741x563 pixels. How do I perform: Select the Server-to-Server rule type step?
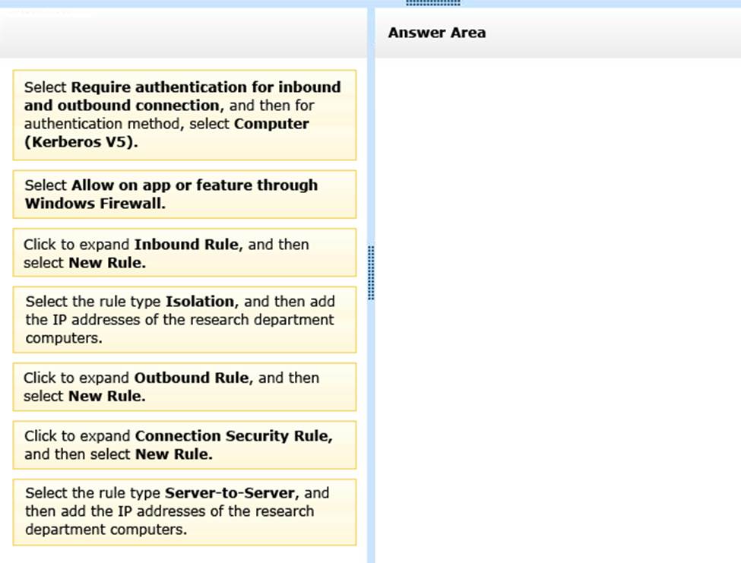(x=184, y=512)
